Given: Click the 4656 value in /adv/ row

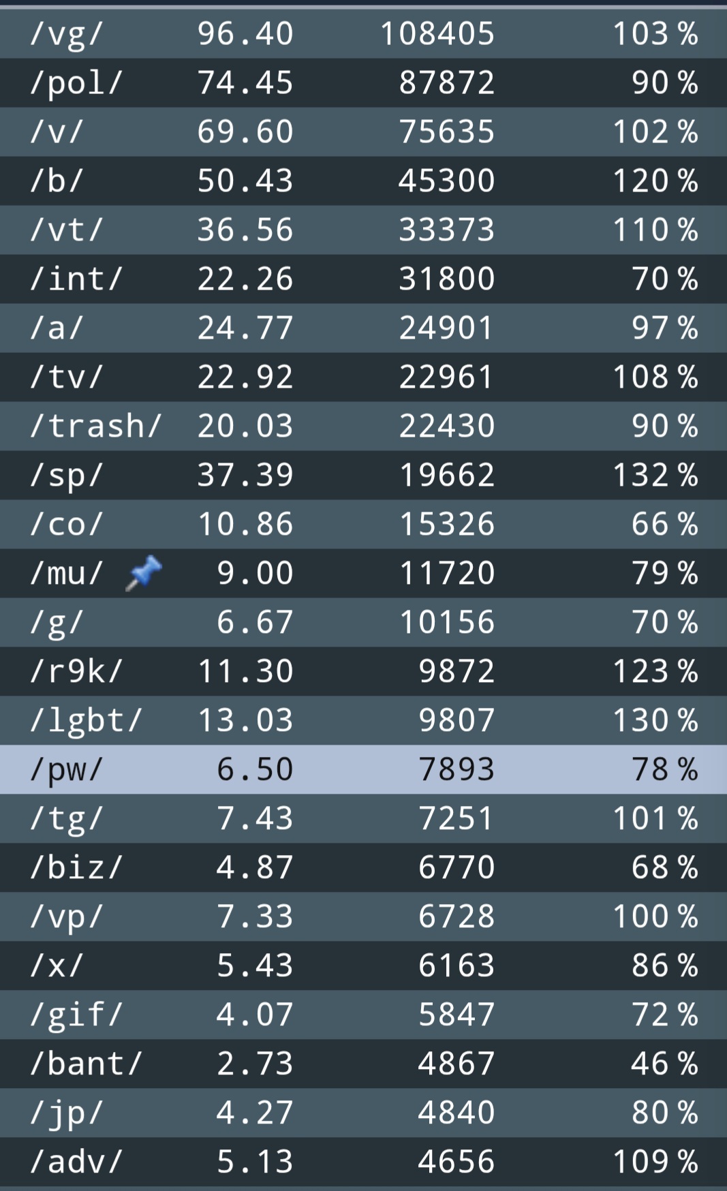Looking at the screenshot, I should click(457, 1162).
